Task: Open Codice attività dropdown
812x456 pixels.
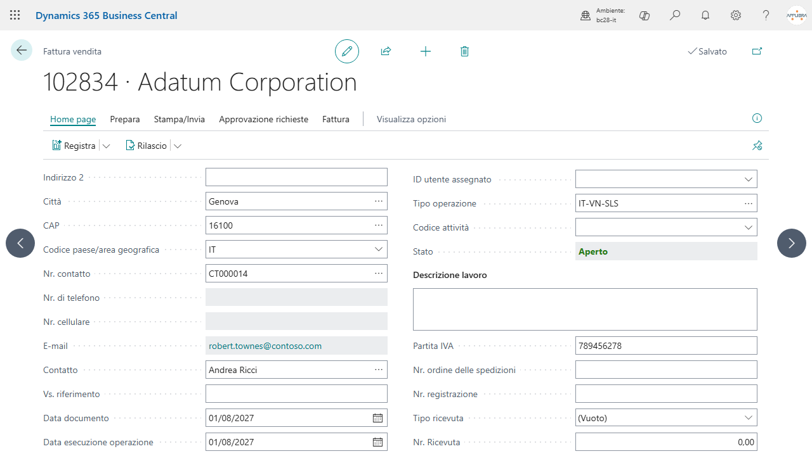Action: point(749,227)
